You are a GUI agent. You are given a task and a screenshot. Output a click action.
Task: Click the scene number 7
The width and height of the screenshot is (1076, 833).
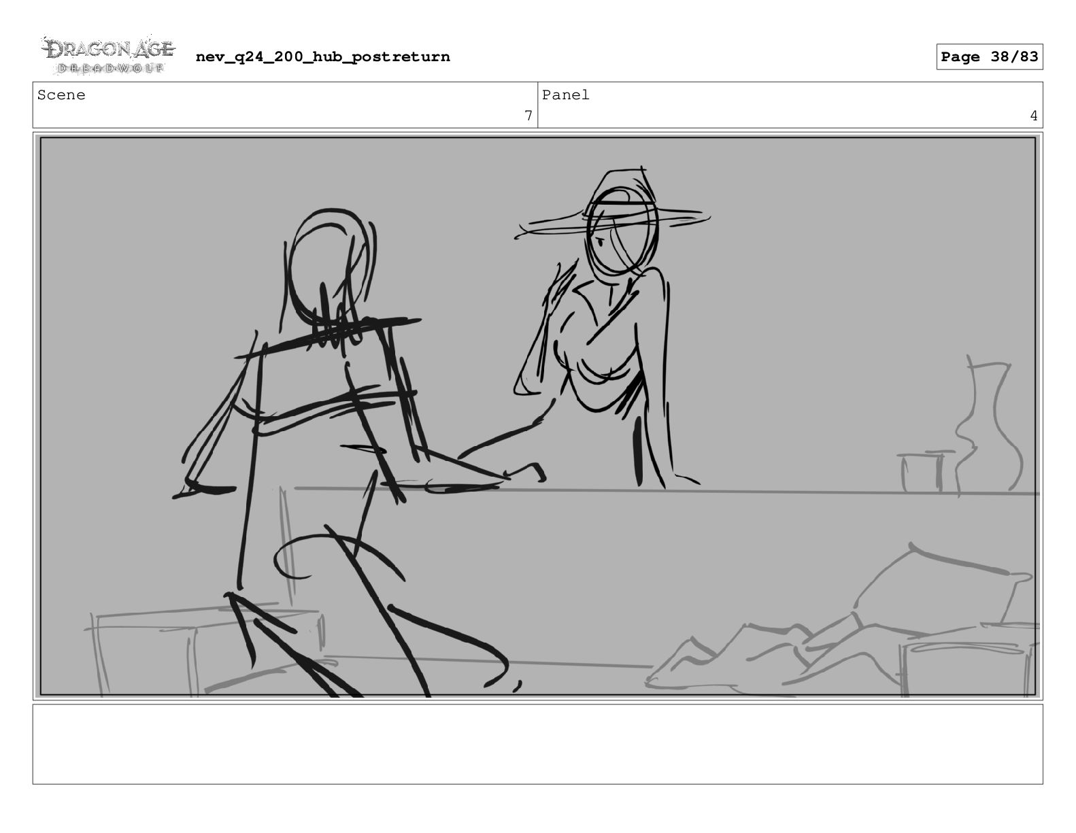pos(528,116)
